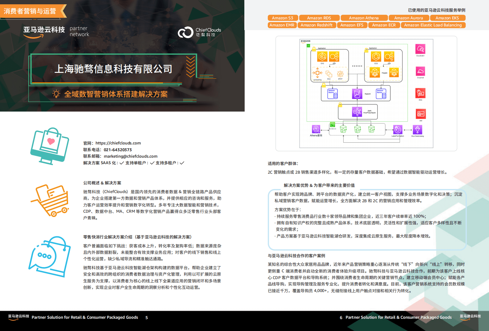Click the orange Amazon Aurora service tag

(x=409, y=18)
